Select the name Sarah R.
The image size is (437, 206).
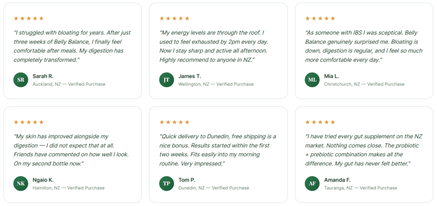click(43, 76)
